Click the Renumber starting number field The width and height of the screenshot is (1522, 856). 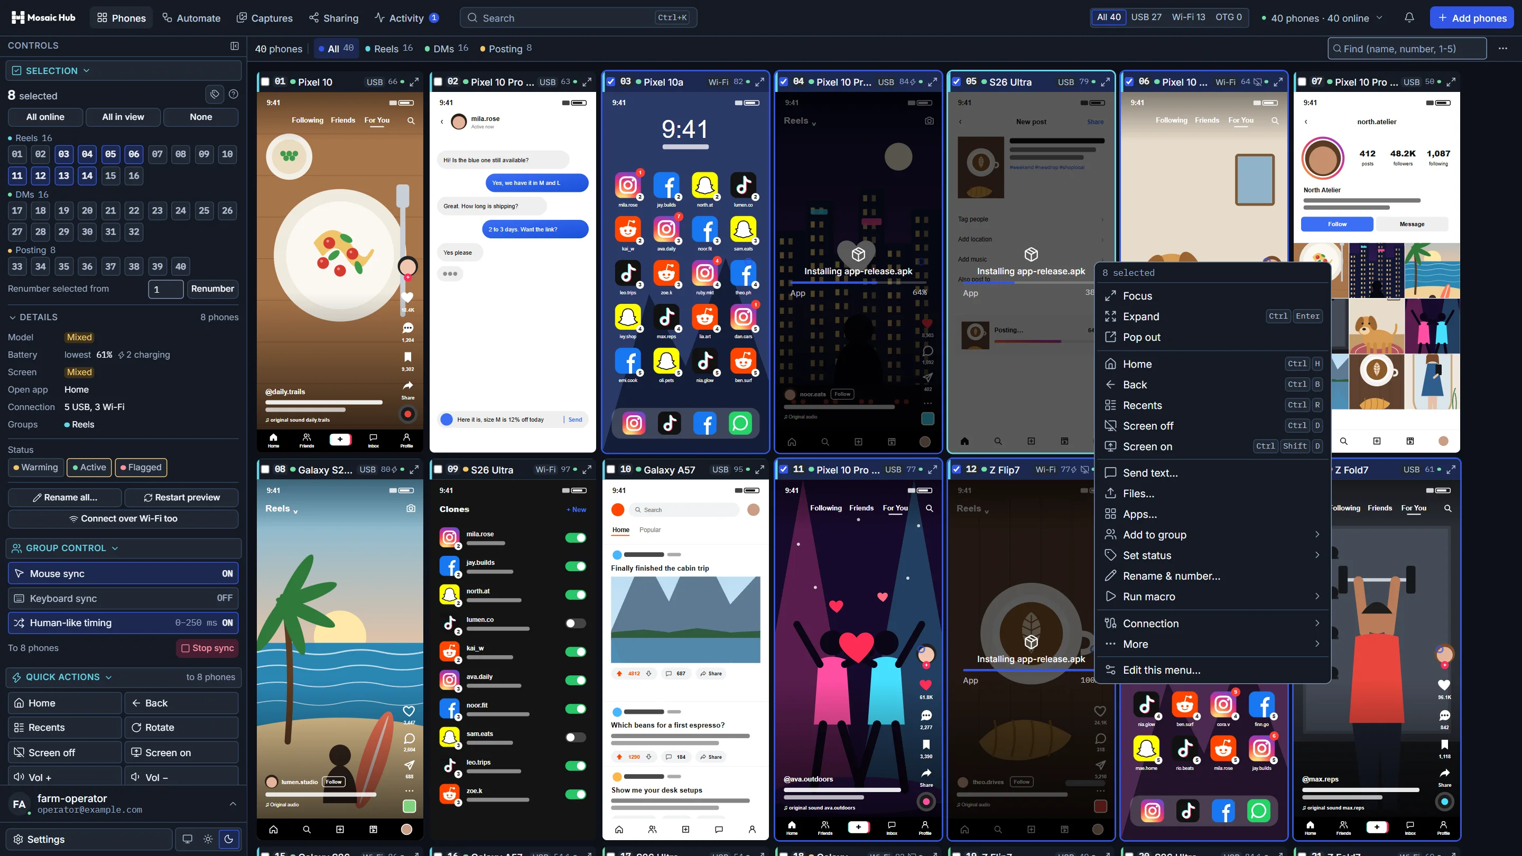tap(165, 289)
